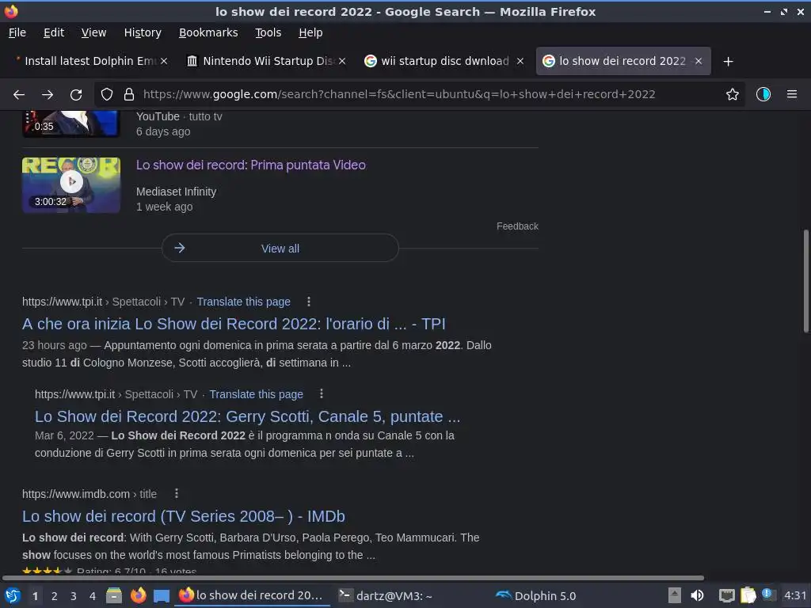
Task: Open clipboard manager tray icon
Action: point(748,595)
